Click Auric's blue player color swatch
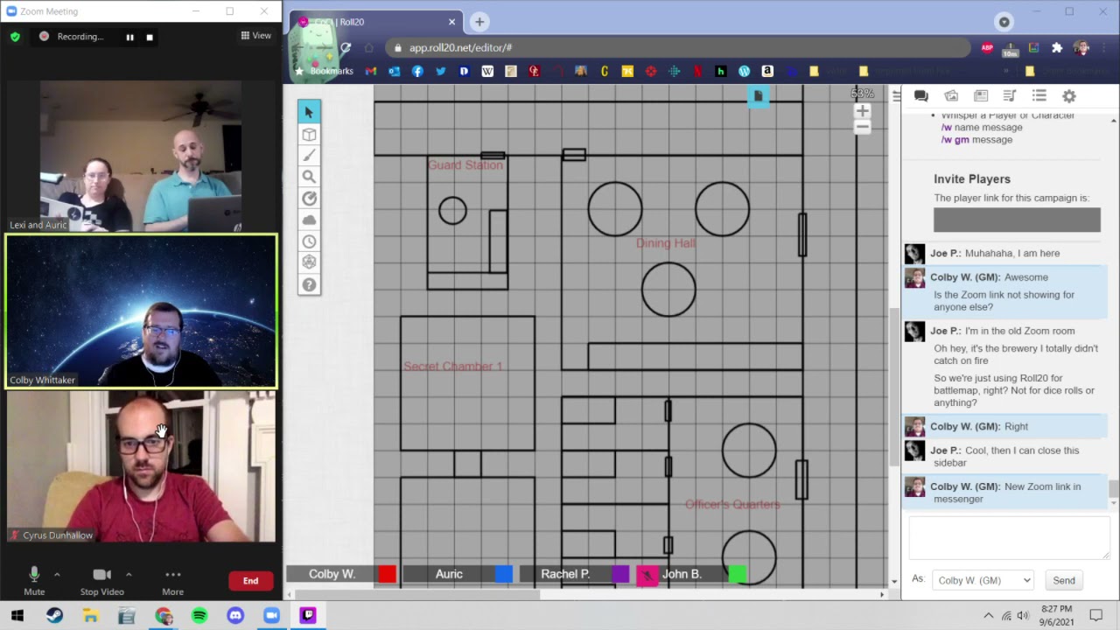This screenshot has width=1120, height=630. point(503,574)
